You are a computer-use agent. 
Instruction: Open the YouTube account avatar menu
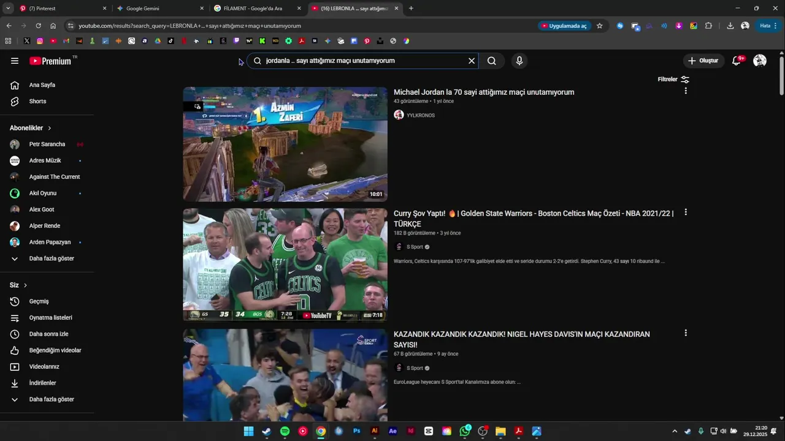pos(760,61)
